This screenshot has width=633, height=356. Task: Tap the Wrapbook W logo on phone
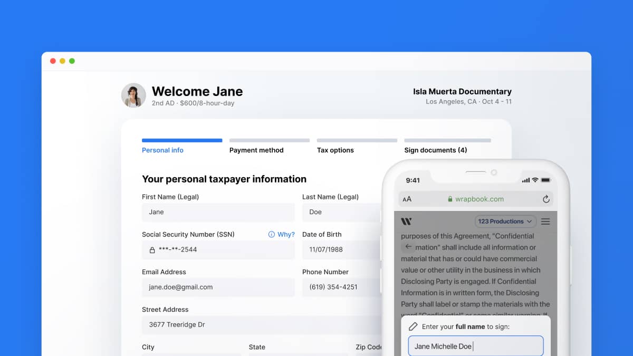click(x=406, y=222)
